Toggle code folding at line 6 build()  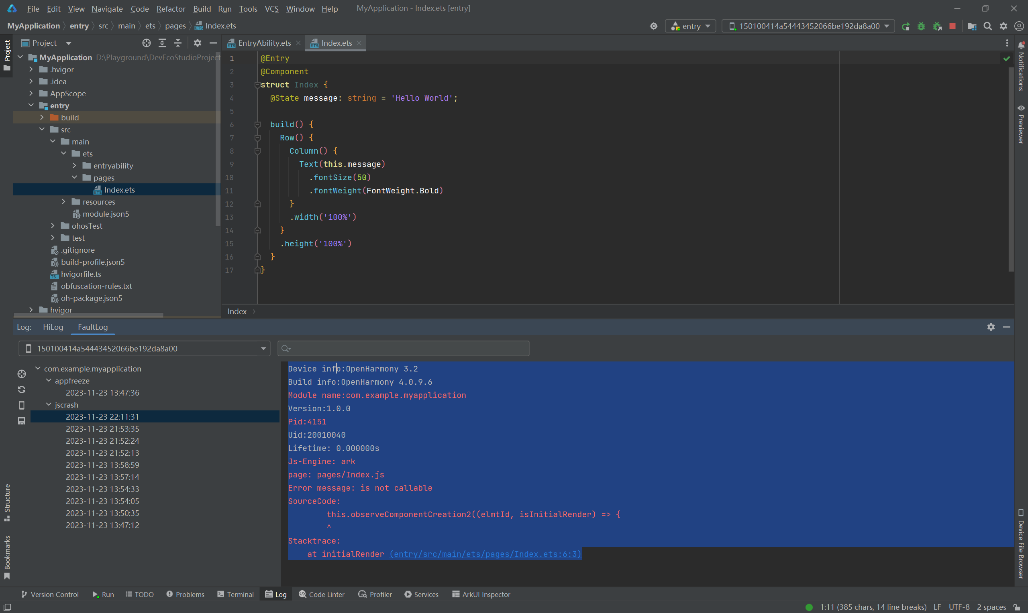coord(257,124)
